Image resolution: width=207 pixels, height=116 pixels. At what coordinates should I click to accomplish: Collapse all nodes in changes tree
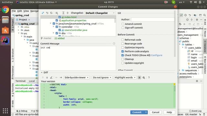[68, 13]
